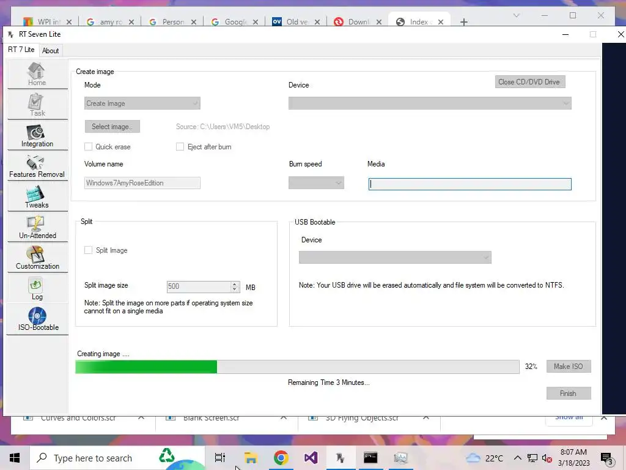Open the Burn speed dropdown
Screen dimensions: 626x470
(316, 182)
